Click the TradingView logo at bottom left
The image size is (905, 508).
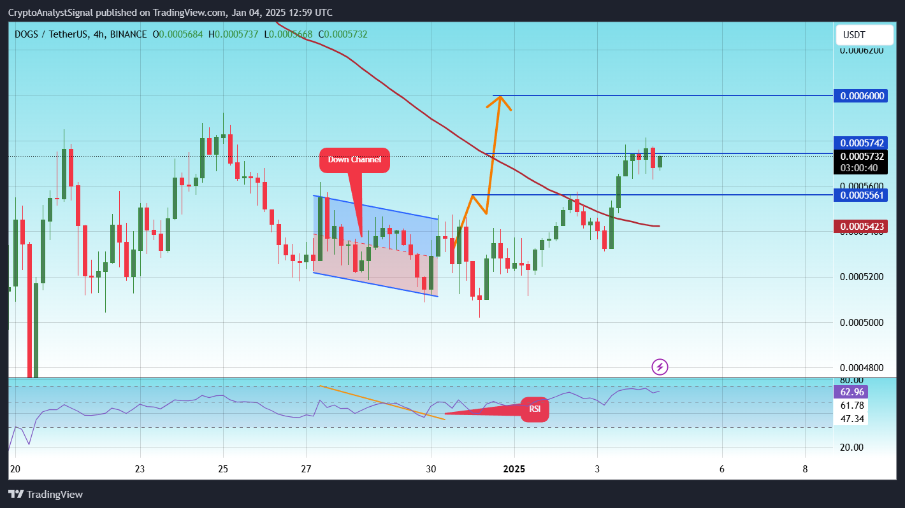coord(45,494)
